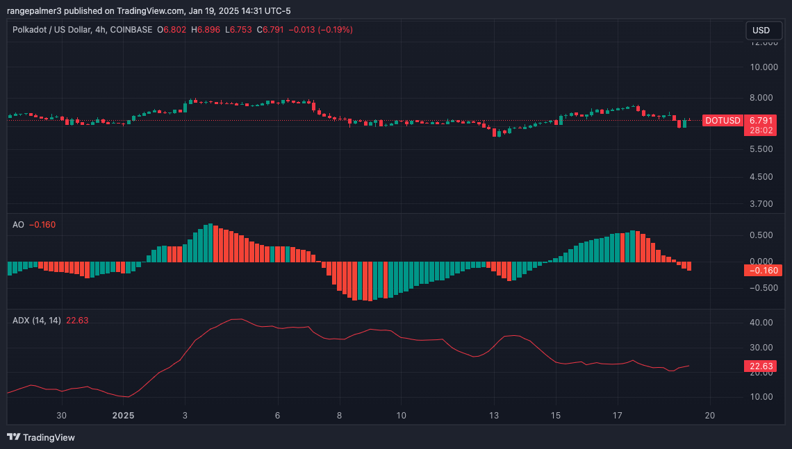
Task: Click the date 6 on the time axis
Action: (x=277, y=416)
